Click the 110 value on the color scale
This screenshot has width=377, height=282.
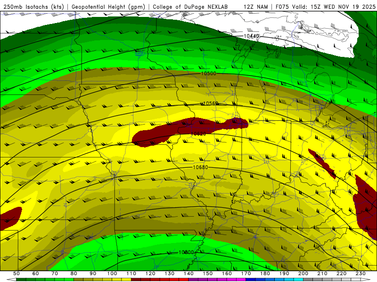pyautogui.click(x=131, y=274)
